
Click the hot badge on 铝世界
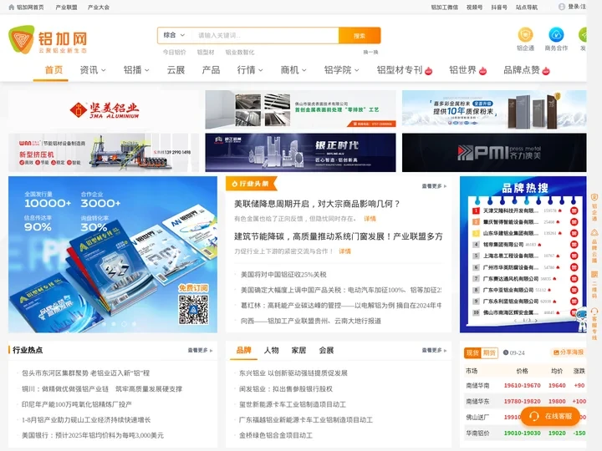tap(482, 71)
